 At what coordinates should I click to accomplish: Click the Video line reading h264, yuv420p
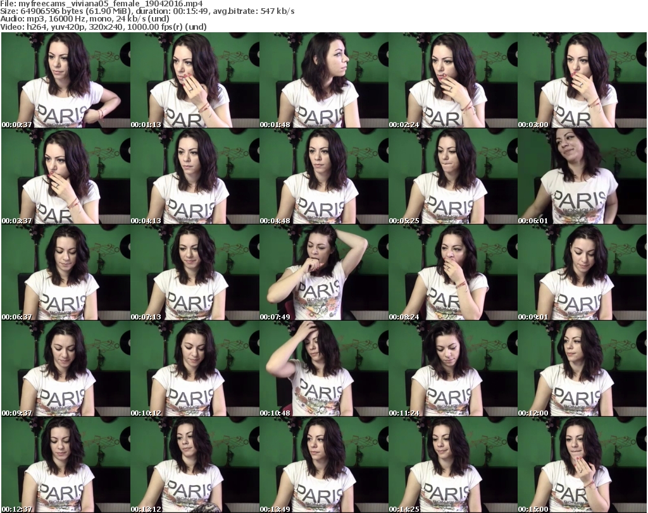pyautogui.click(x=104, y=27)
